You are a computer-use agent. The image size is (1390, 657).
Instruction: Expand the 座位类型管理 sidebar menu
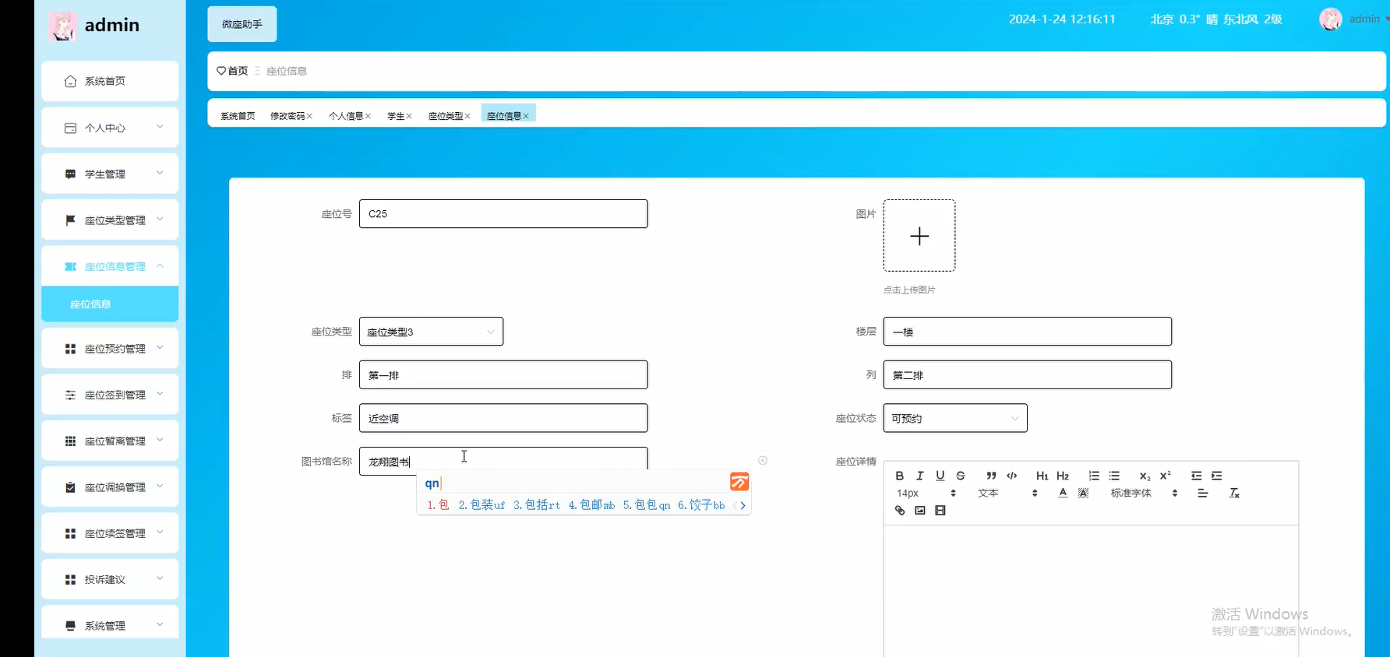tap(110, 220)
